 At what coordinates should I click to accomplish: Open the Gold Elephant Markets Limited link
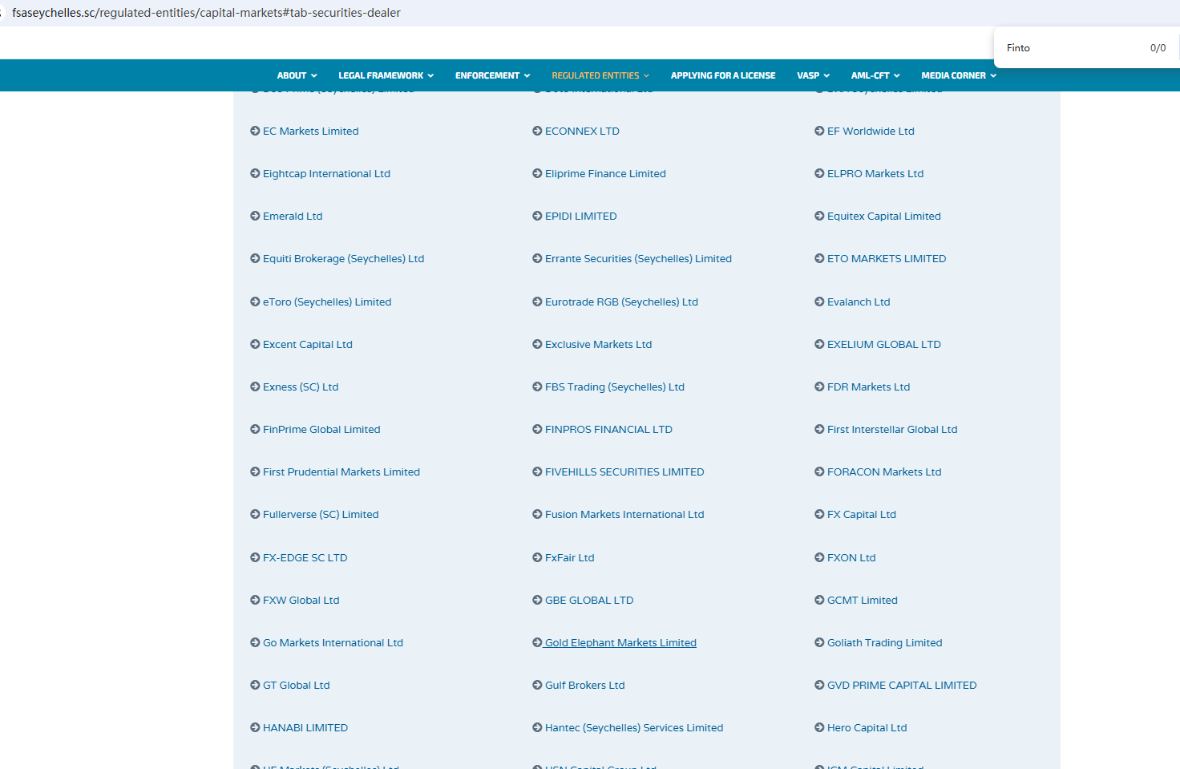620,642
